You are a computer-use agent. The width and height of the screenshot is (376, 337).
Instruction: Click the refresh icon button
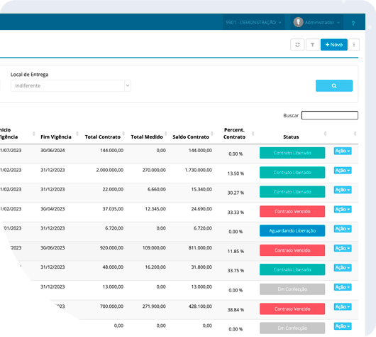point(297,45)
